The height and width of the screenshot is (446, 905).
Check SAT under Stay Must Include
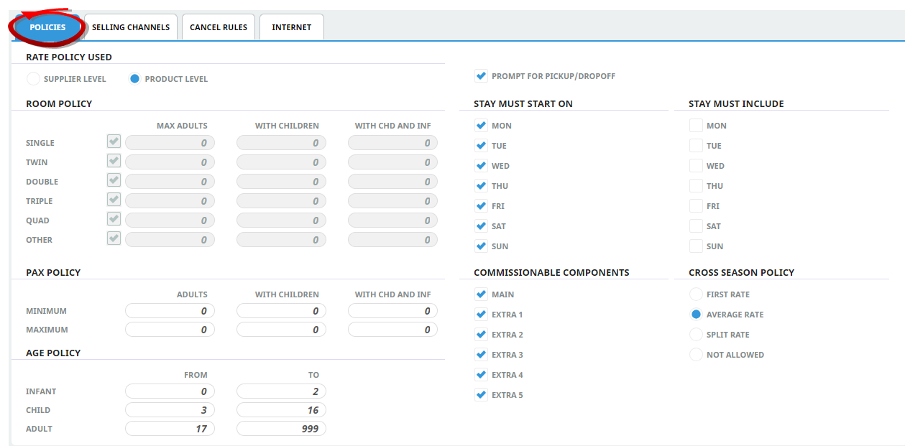[696, 226]
